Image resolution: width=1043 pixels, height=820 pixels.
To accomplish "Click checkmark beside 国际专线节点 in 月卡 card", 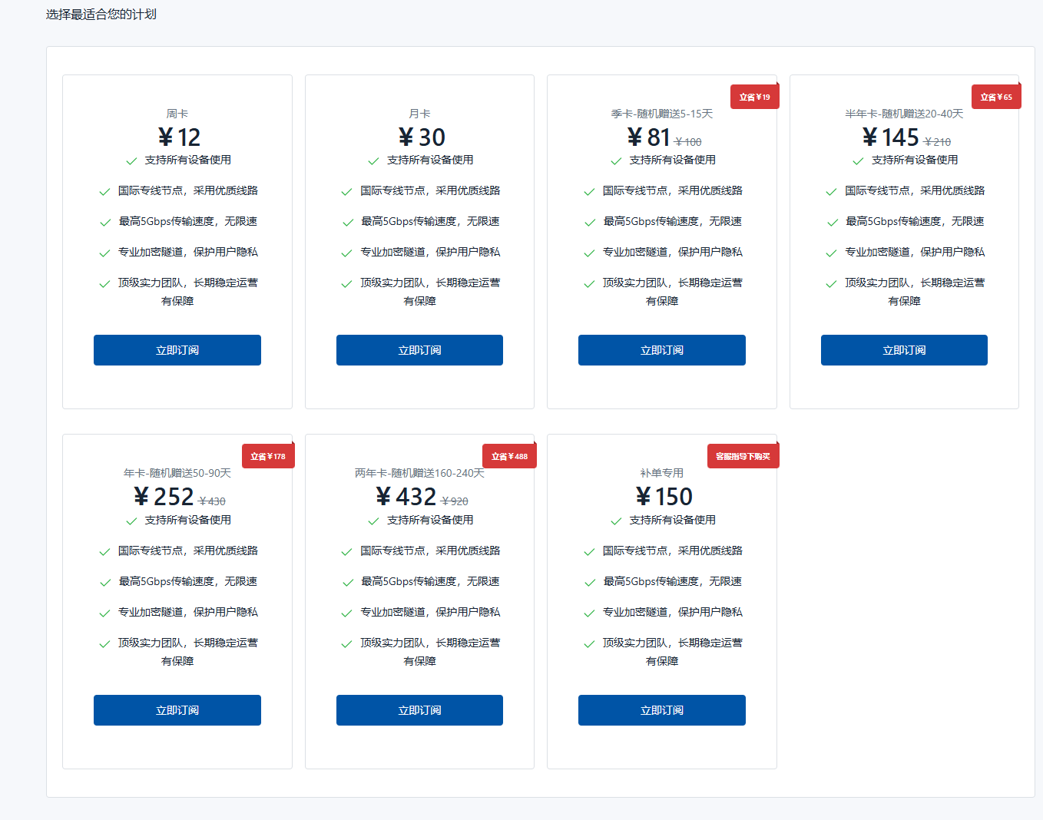I will tap(346, 192).
